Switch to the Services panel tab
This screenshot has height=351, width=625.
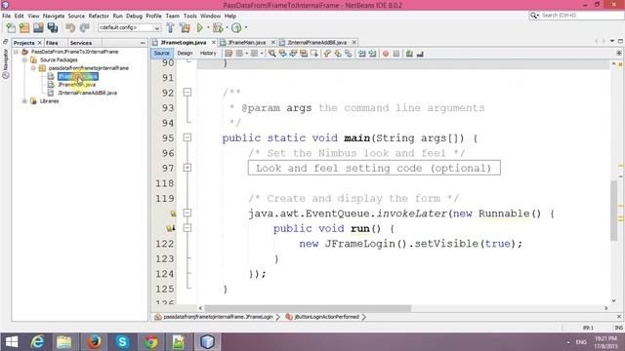[80, 43]
